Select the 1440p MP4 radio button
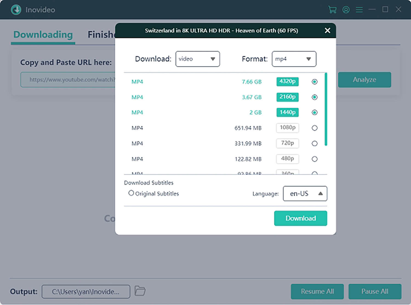This screenshot has width=411, height=305. point(315,113)
